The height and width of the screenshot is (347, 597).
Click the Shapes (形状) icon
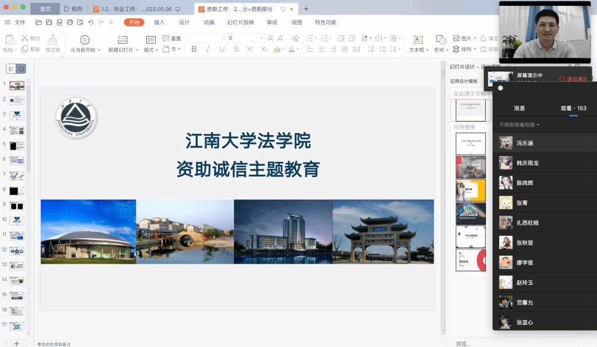tap(441, 40)
